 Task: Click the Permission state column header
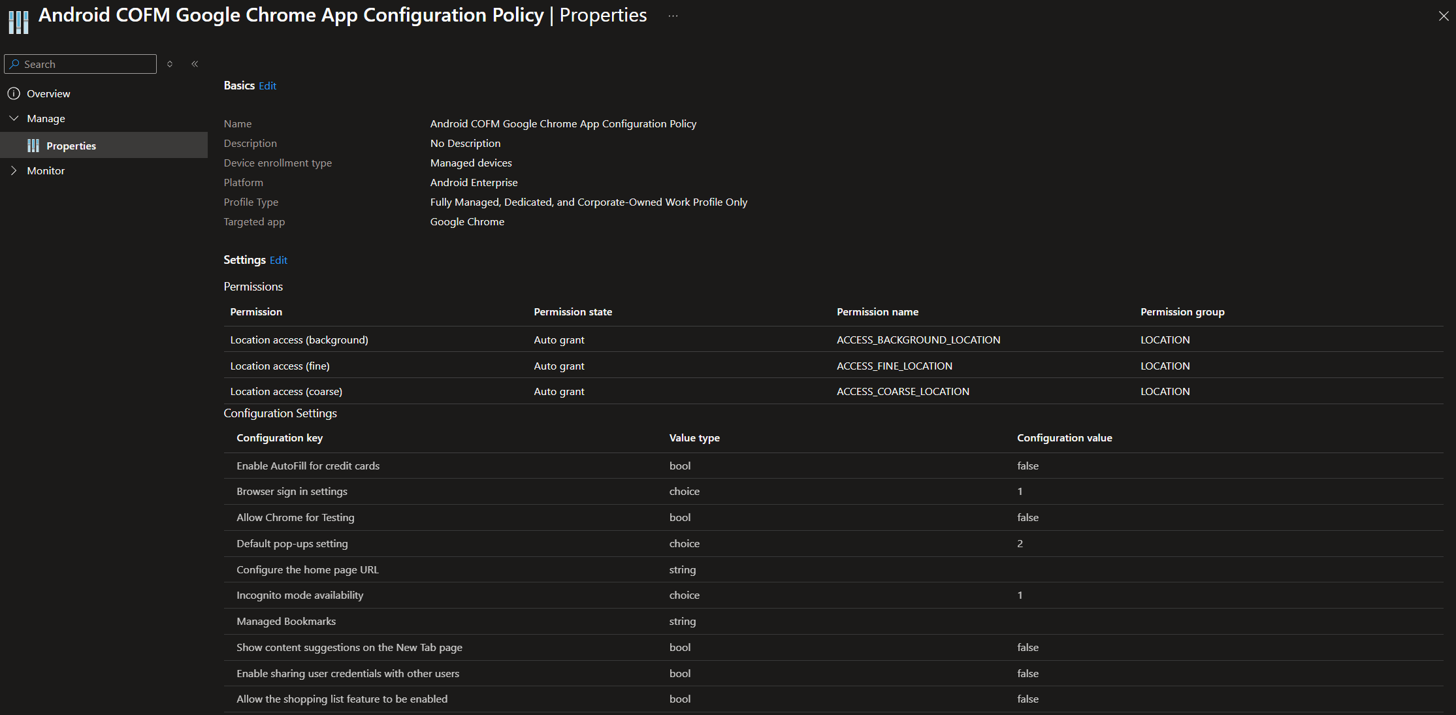[x=573, y=311]
